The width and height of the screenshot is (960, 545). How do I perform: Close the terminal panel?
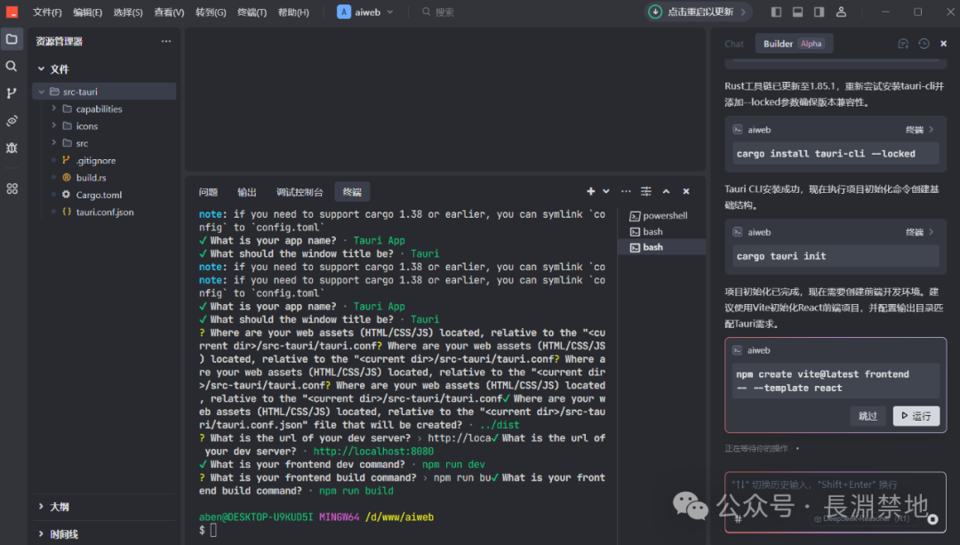tap(686, 192)
